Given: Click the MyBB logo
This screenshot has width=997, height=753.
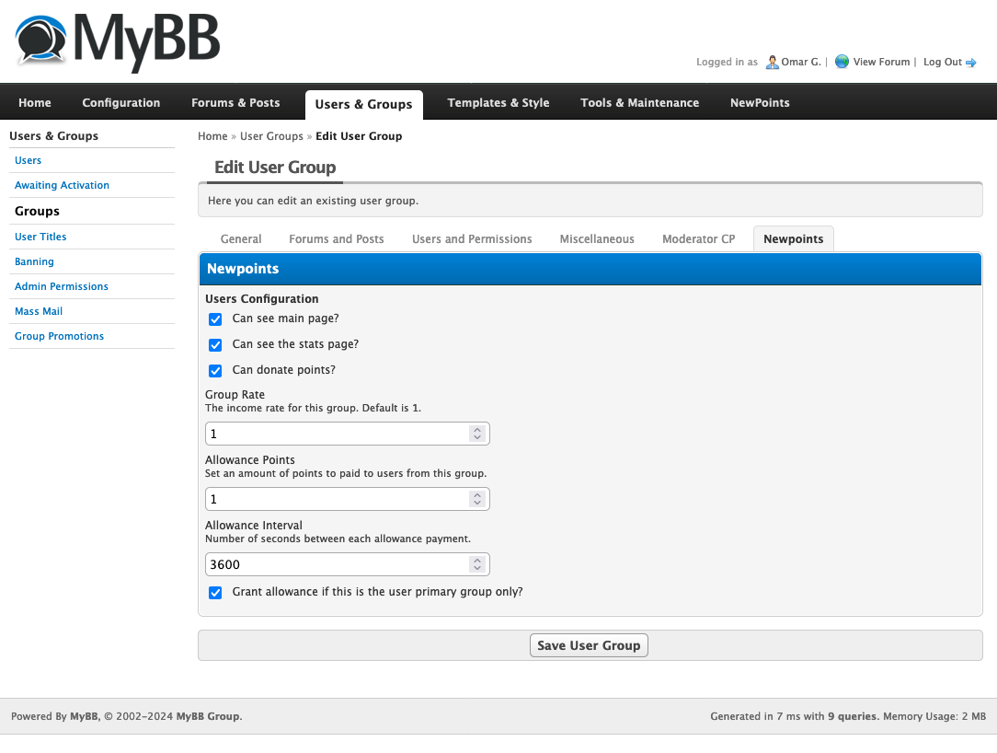Looking at the screenshot, I should pyautogui.click(x=117, y=41).
